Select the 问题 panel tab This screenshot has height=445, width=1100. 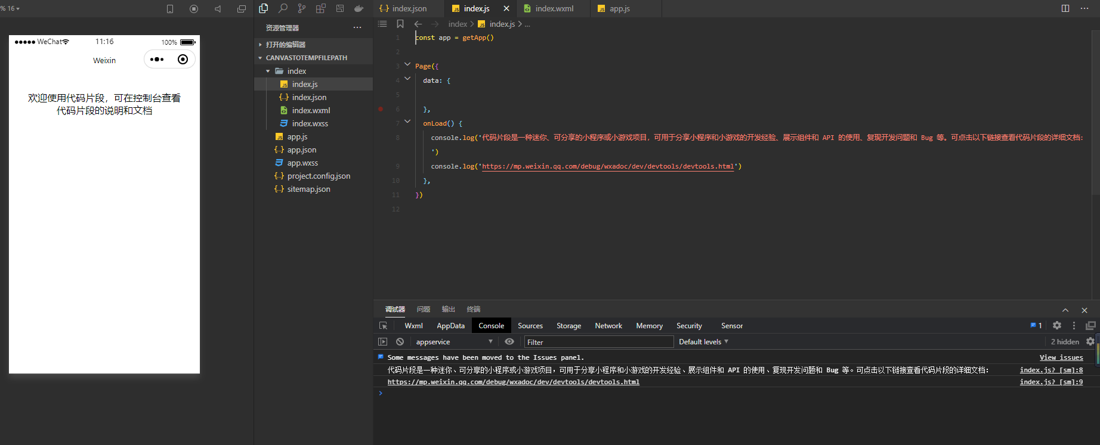pos(424,309)
